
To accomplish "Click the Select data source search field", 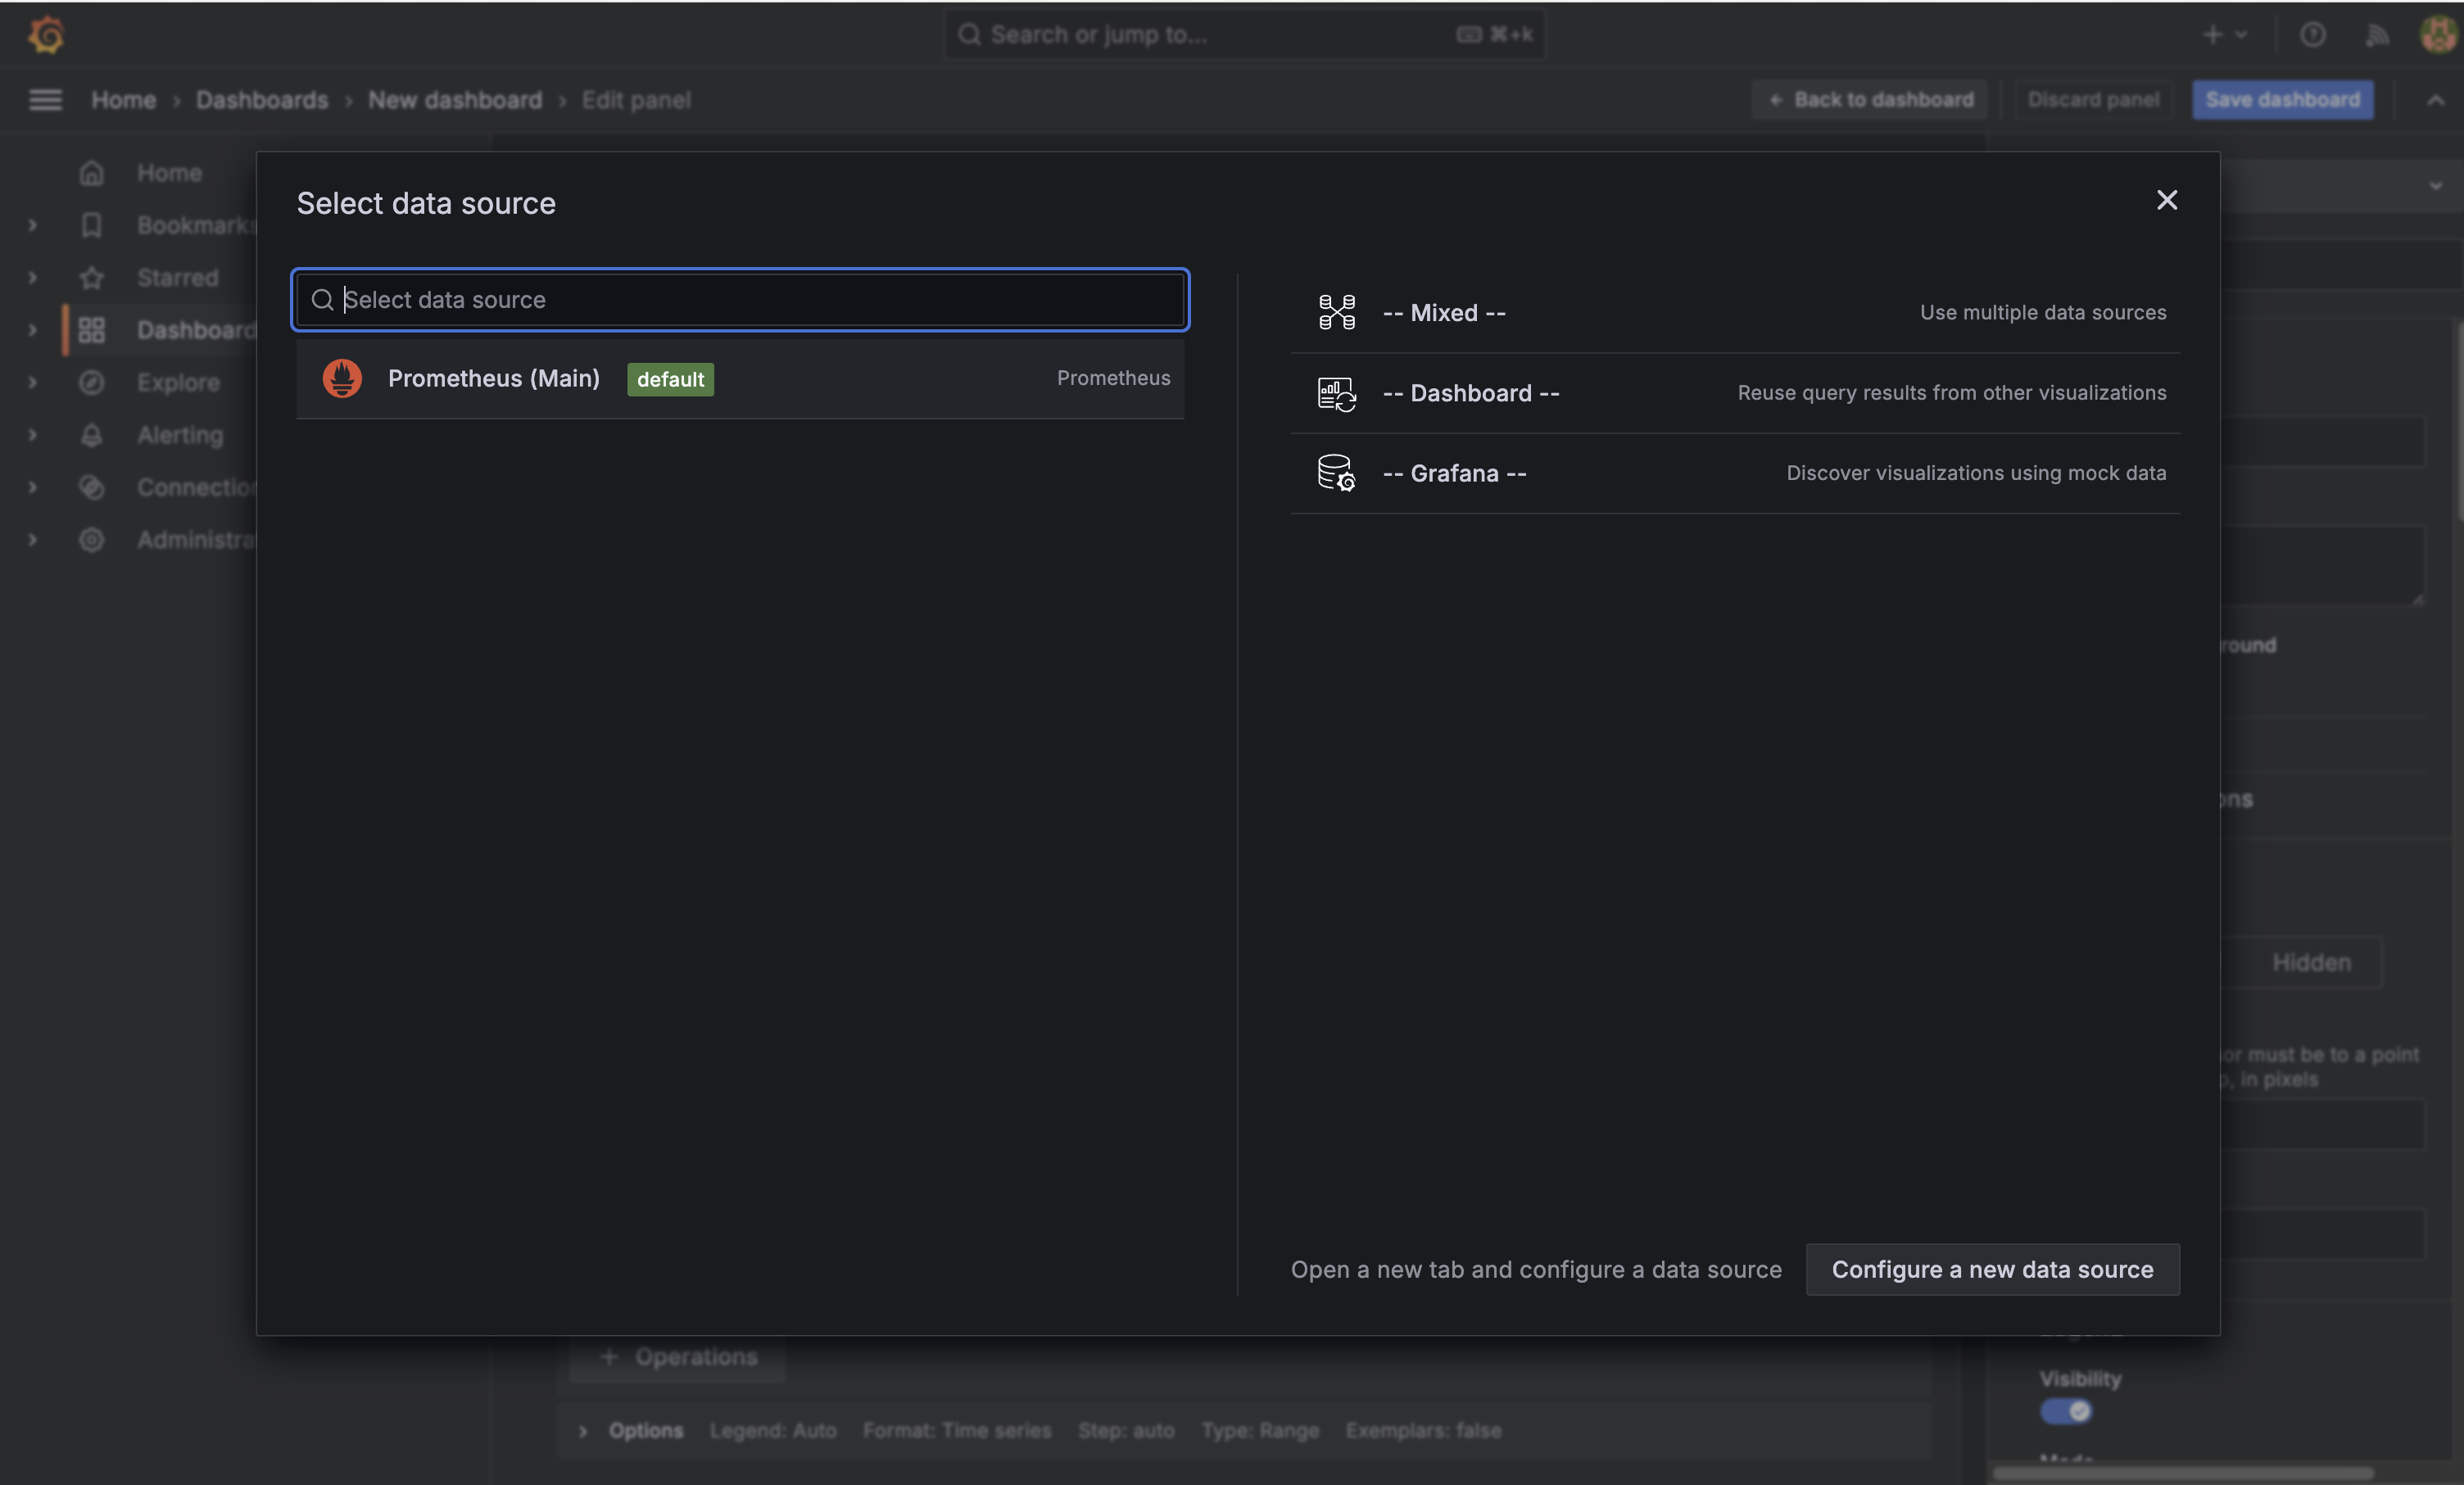I will 738,299.
